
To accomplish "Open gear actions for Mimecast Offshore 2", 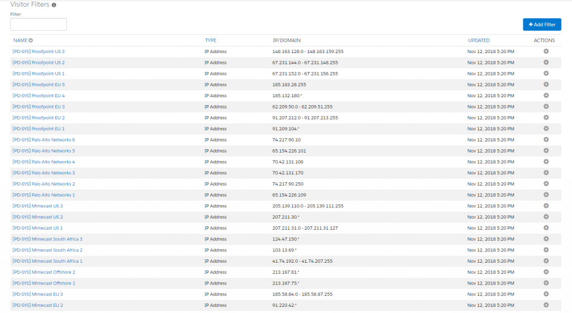I will [x=546, y=272].
